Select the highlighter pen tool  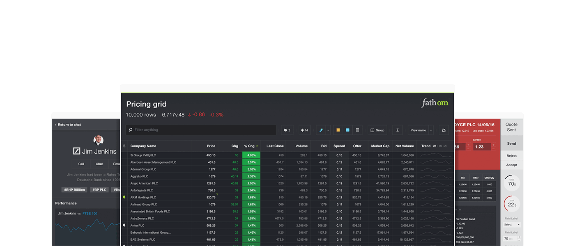point(321,130)
